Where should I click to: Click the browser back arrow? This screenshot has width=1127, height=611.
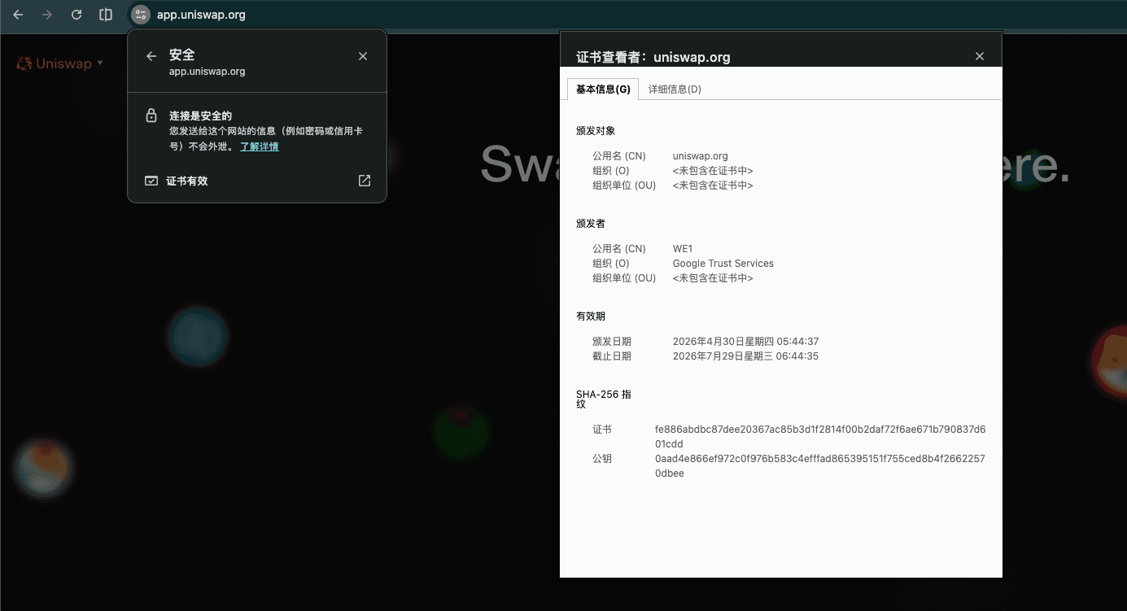18,15
